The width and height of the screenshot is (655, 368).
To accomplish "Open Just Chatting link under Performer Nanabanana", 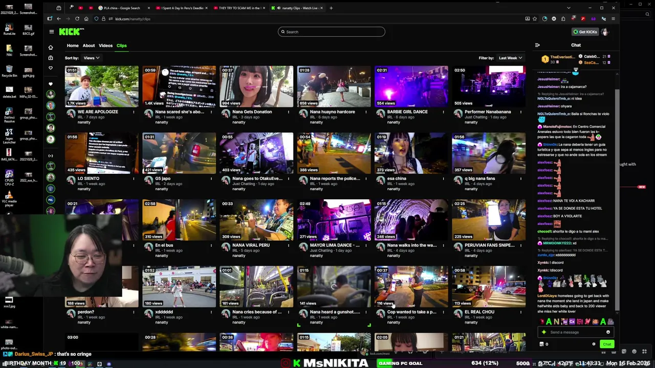I will point(475,117).
